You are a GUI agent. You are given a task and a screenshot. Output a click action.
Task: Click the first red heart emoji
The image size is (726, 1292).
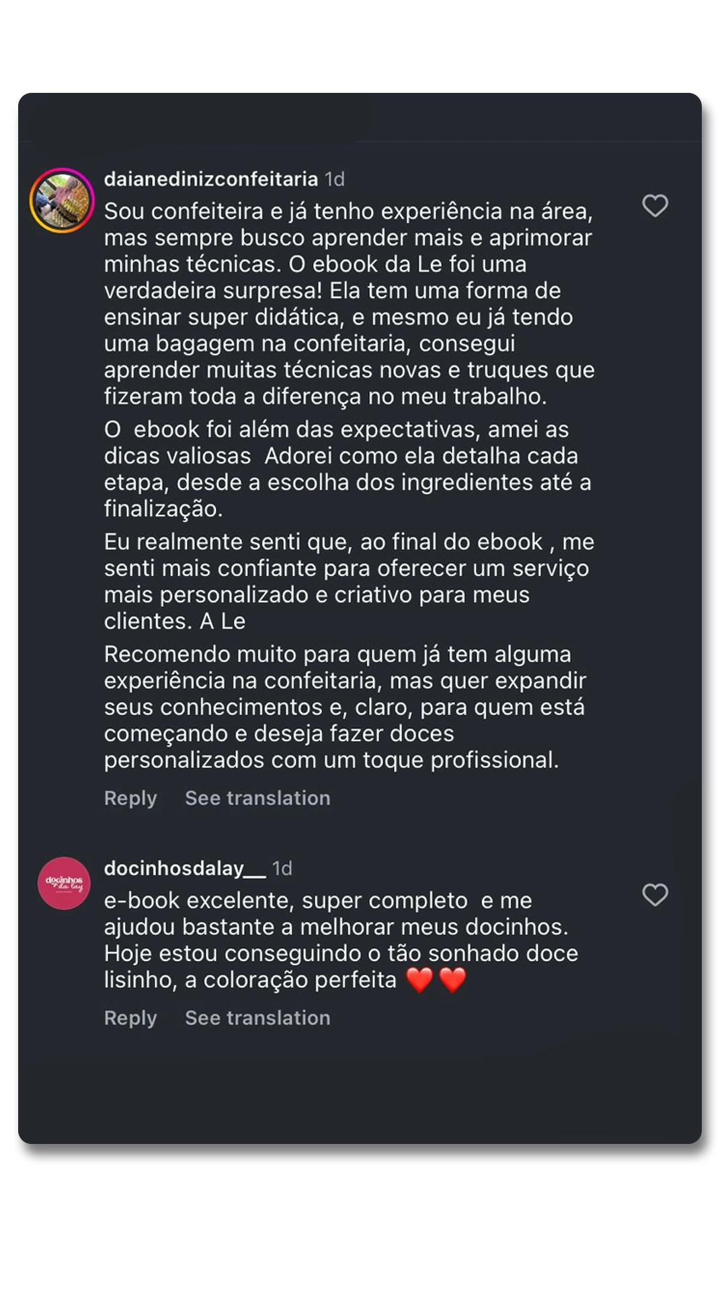pyautogui.click(x=420, y=980)
